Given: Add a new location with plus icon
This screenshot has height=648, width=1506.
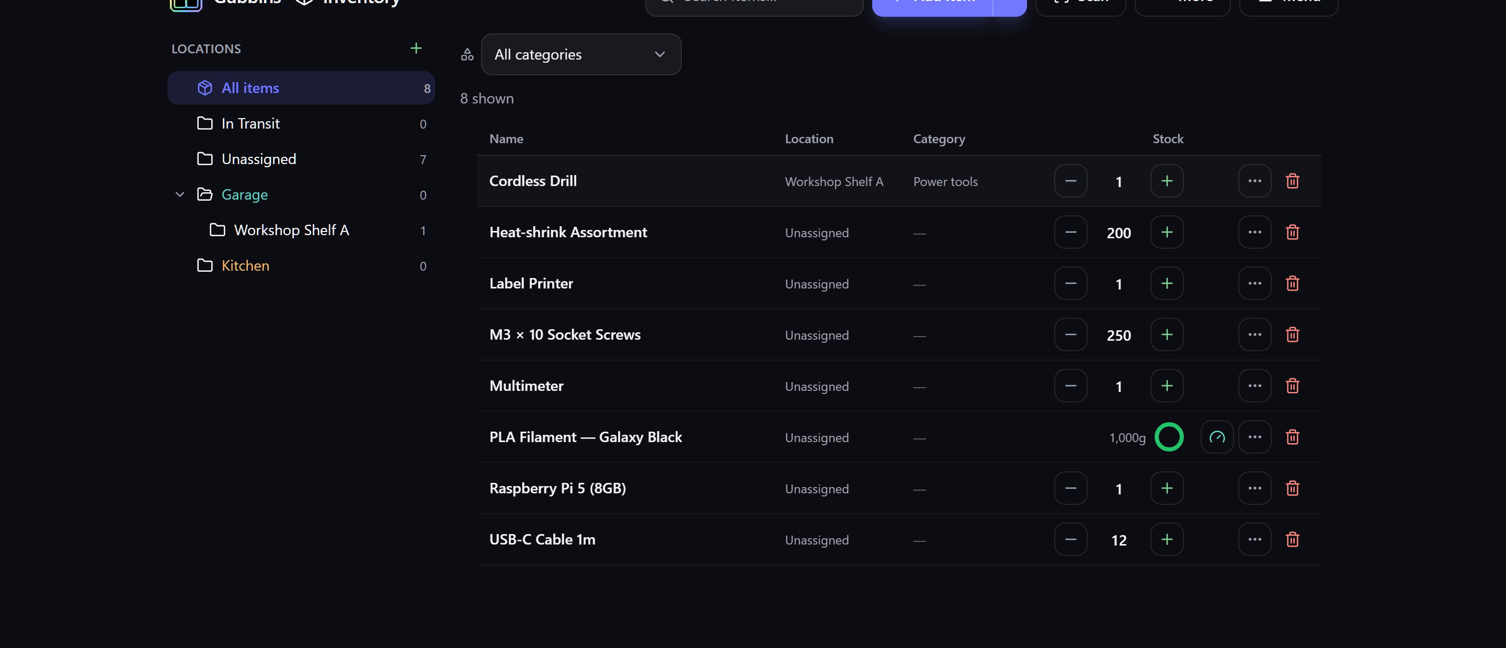Looking at the screenshot, I should click(x=416, y=49).
